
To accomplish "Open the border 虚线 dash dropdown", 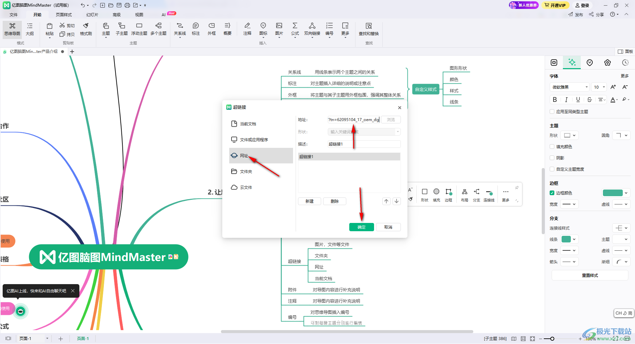I will pyautogui.click(x=621, y=204).
